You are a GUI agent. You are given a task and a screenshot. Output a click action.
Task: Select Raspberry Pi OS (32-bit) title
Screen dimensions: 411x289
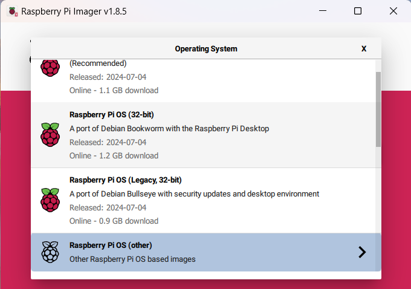(x=112, y=115)
